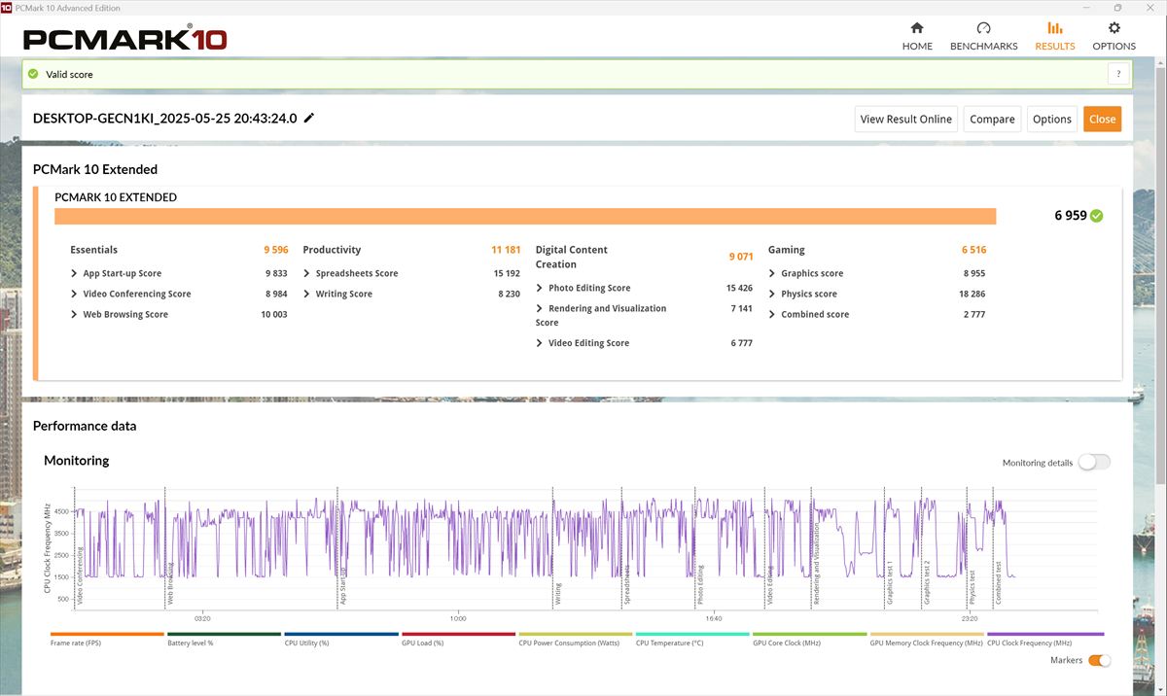1167x696 pixels.
Task: Click the gauge icon above Benchmarks
Action: (983, 28)
